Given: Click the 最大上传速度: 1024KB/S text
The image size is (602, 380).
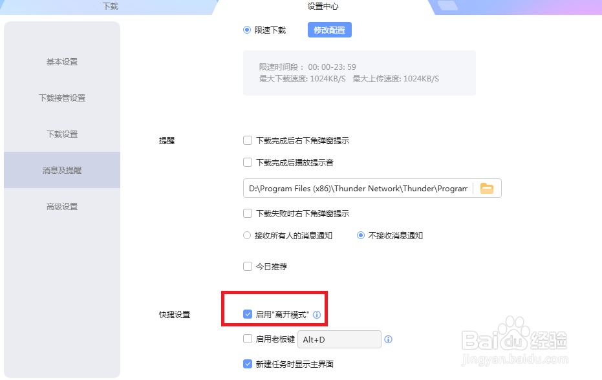Looking at the screenshot, I should coord(396,79).
